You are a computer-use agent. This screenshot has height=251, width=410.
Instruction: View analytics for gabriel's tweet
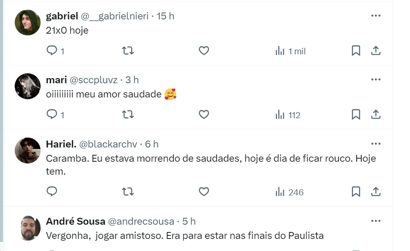click(x=290, y=51)
